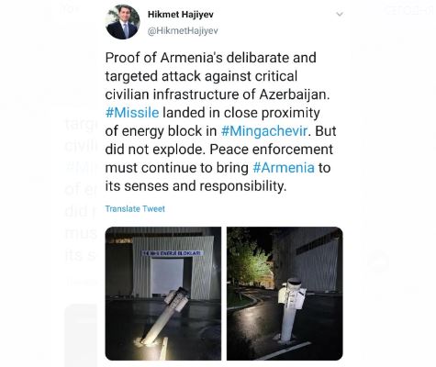Click the blue ENERJİ BLOKLARI sign in photo
436x367 pixels.
click(x=173, y=253)
